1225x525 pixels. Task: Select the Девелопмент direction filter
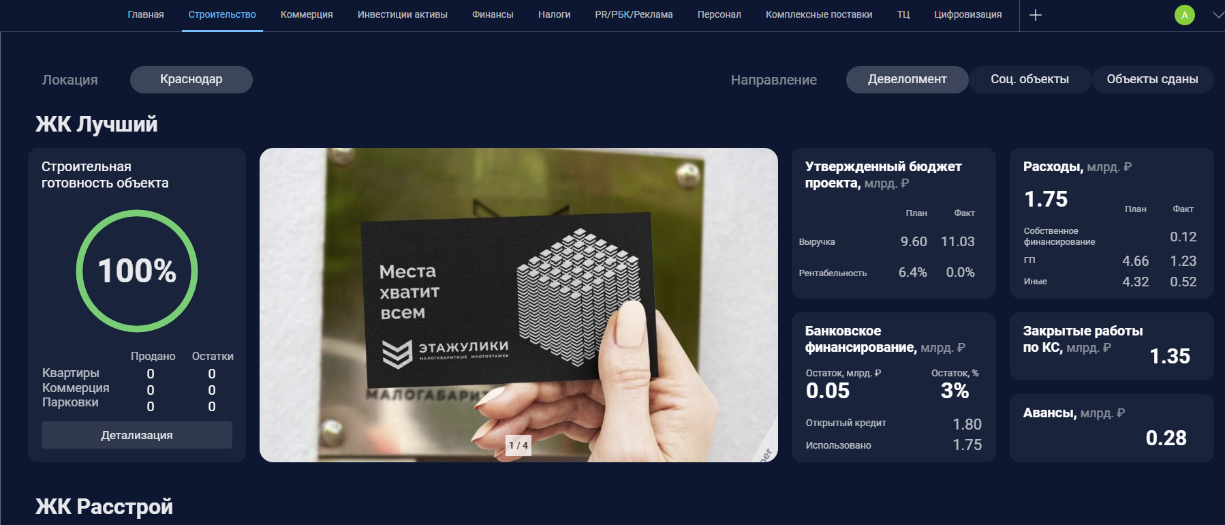click(x=907, y=80)
